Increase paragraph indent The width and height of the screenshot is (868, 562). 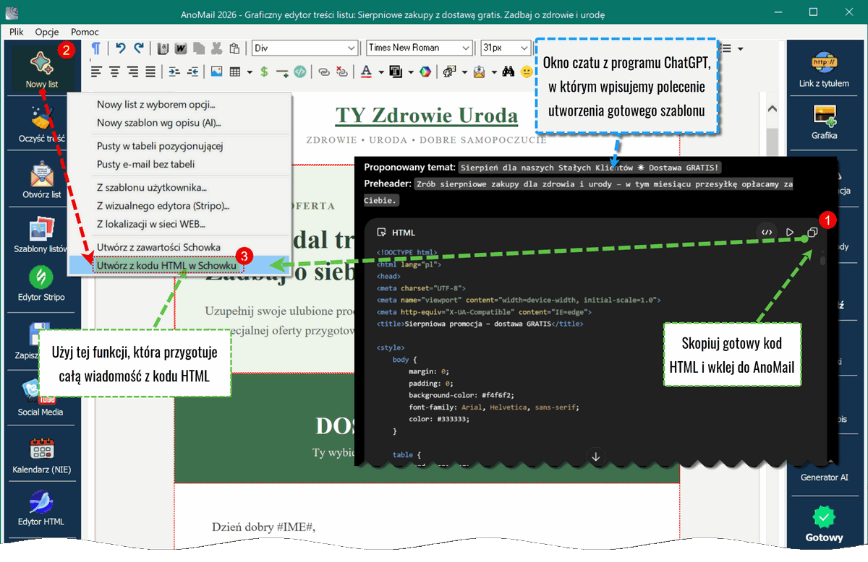(x=174, y=72)
